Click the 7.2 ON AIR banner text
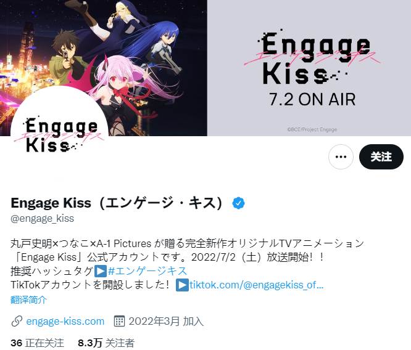 tap(312, 99)
